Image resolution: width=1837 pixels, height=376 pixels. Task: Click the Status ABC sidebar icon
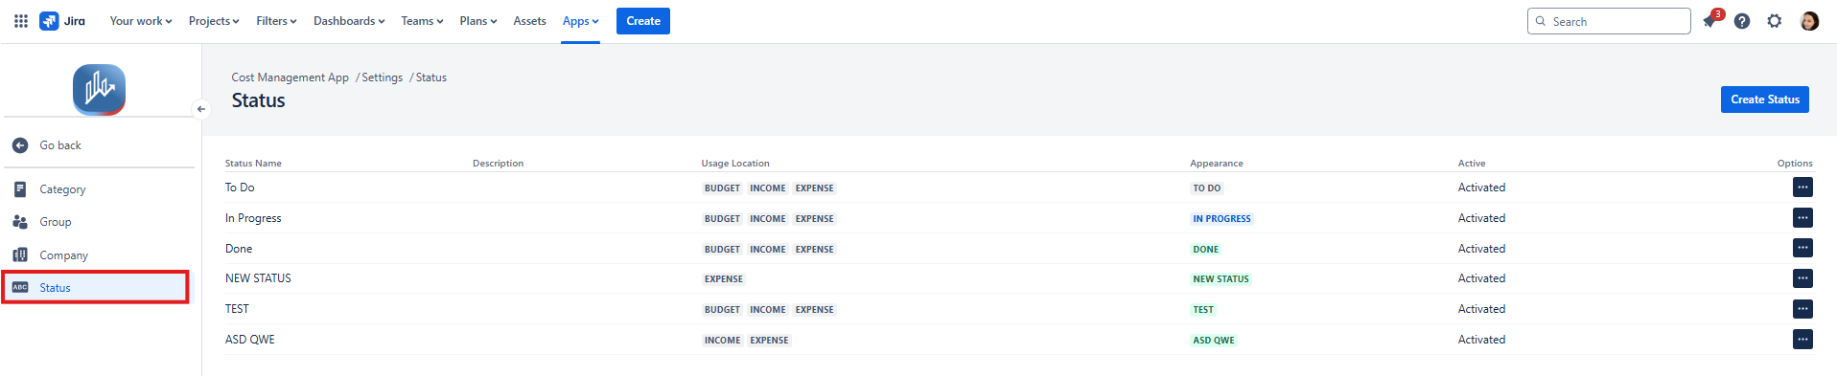[x=20, y=287]
